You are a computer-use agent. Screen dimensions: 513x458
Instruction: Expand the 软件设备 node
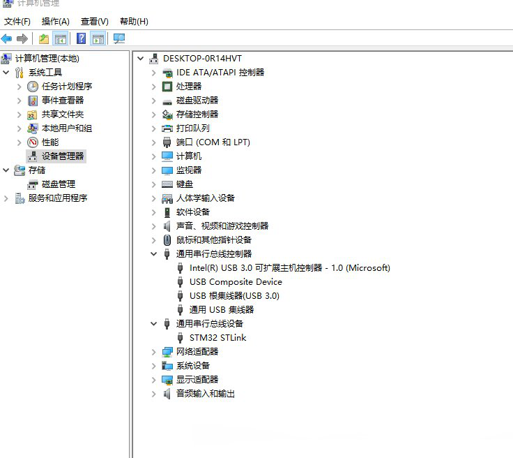pyautogui.click(x=153, y=212)
